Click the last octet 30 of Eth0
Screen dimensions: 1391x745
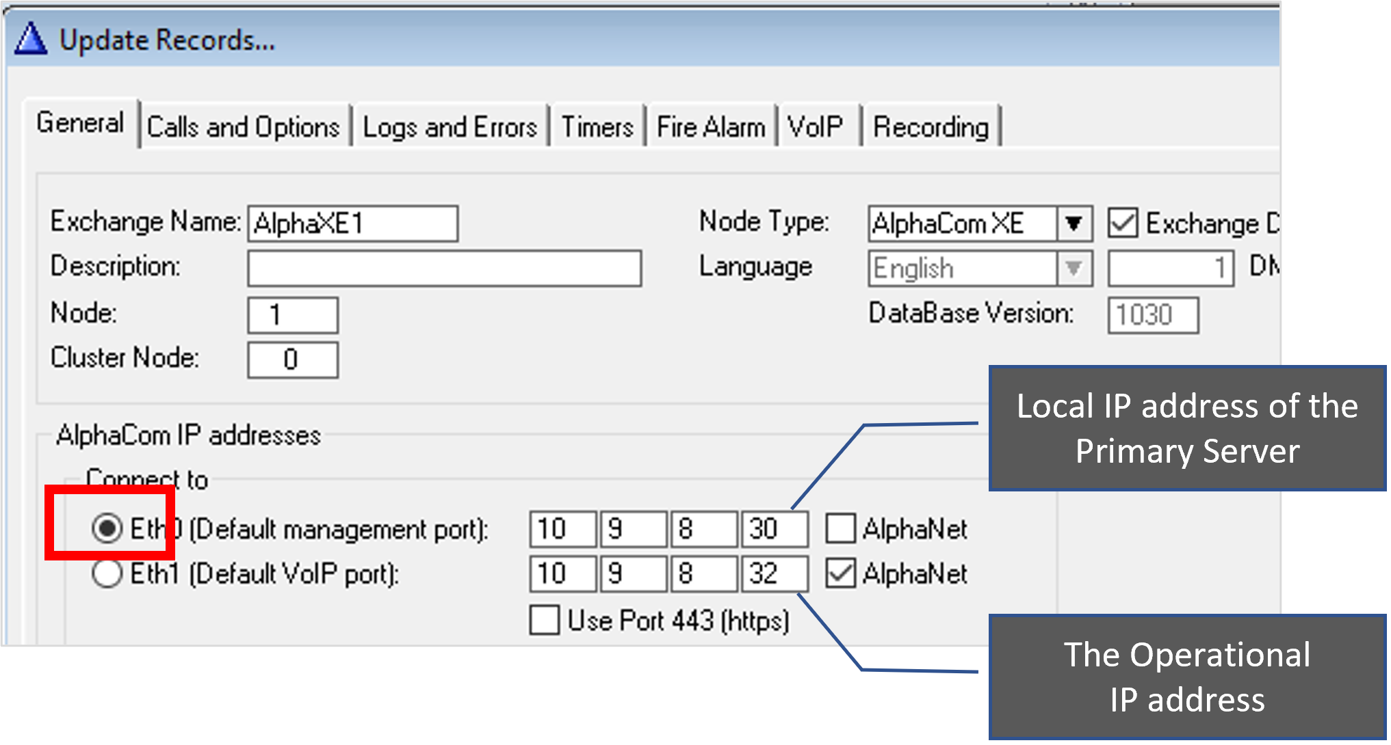(774, 528)
